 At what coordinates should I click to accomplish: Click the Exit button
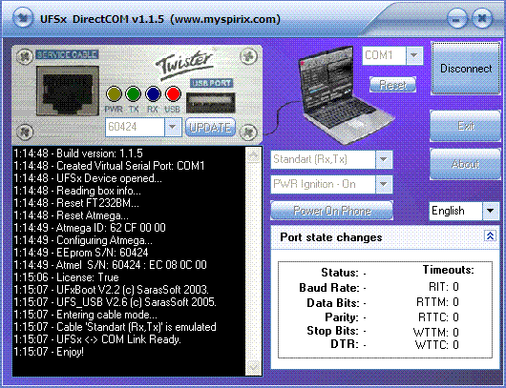[465, 126]
